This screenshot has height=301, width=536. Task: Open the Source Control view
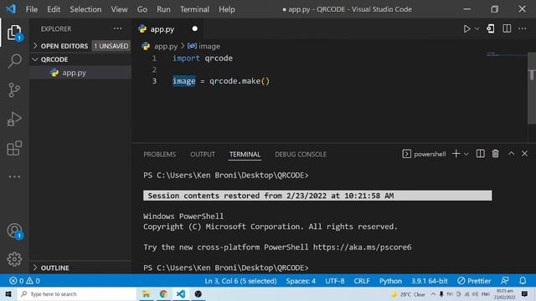point(14,90)
